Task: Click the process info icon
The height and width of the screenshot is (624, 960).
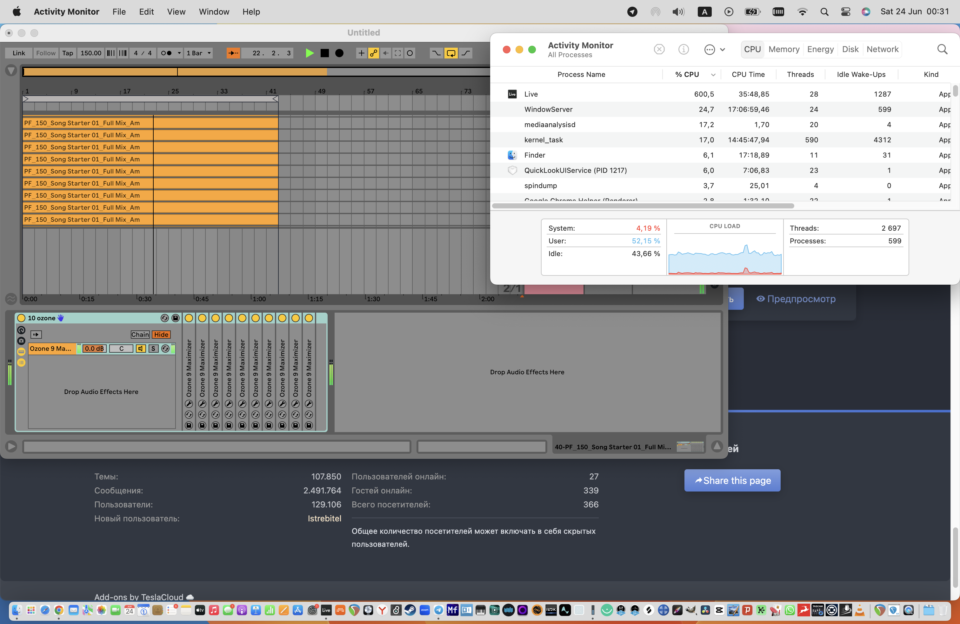Action: (683, 49)
